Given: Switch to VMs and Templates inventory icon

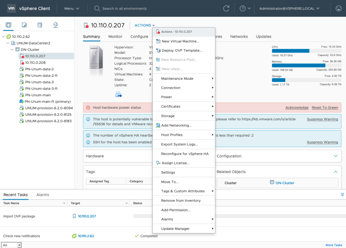Looking at the screenshot, I should [x=24, y=25].
